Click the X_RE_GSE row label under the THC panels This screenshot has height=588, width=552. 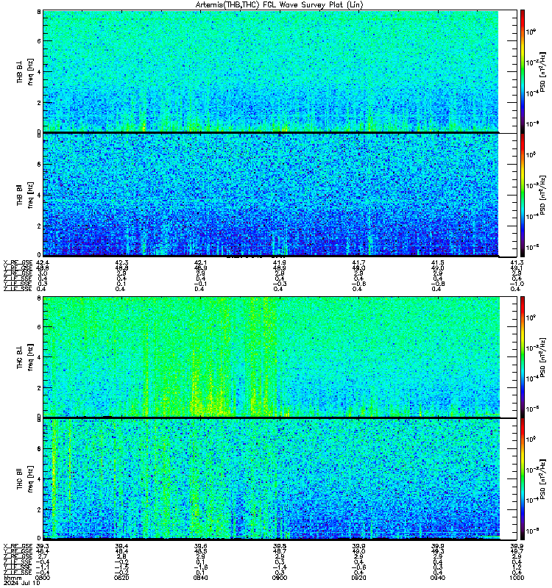tap(18, 546)
